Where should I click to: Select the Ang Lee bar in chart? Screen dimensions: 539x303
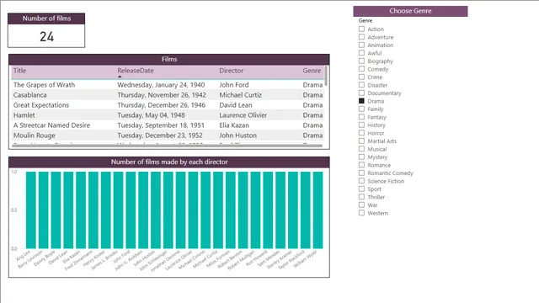[31, 210]
